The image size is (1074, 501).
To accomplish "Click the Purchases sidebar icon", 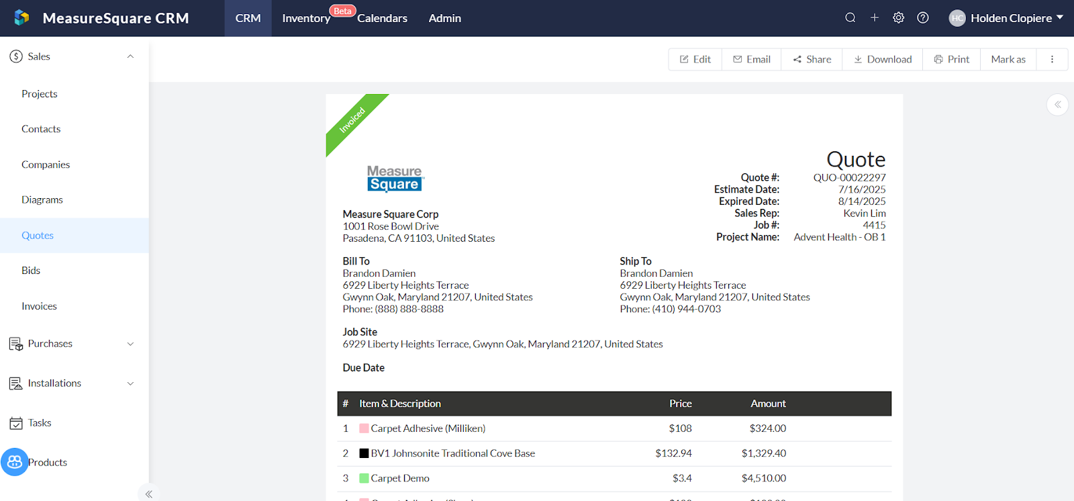I will pyautogui.click(x=16, y=344).
